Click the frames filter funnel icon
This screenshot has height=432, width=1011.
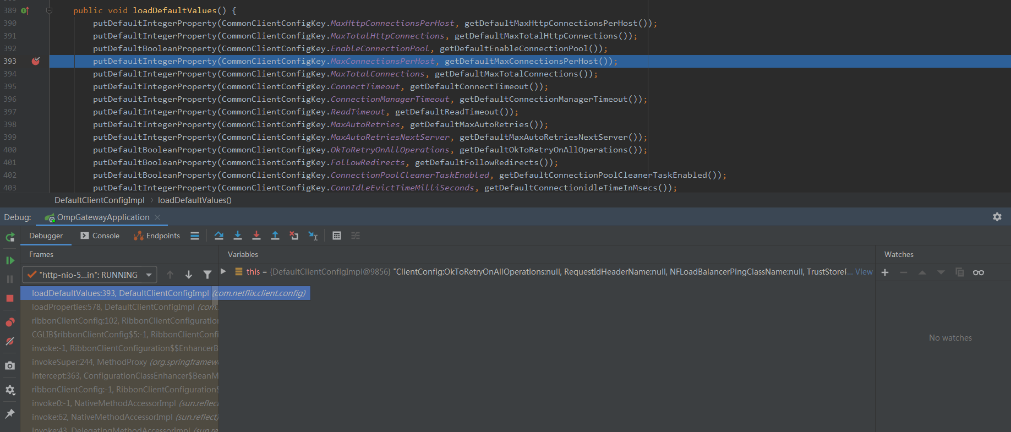point(207,275)
